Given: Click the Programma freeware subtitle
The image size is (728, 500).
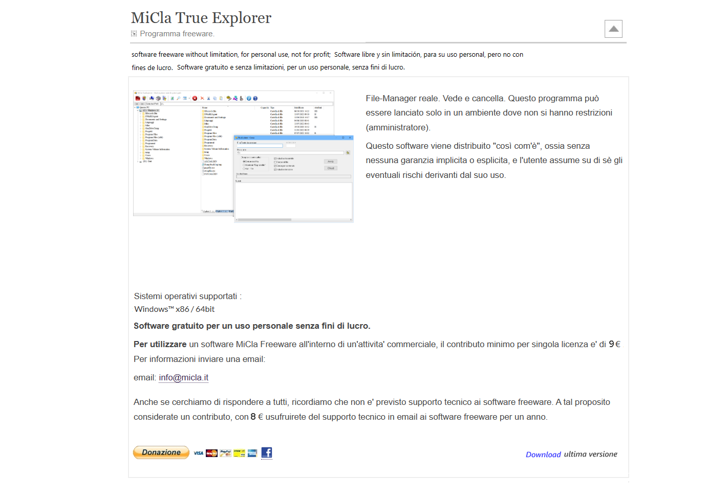Looking at the screenshot, I should [x=177, y=34].
